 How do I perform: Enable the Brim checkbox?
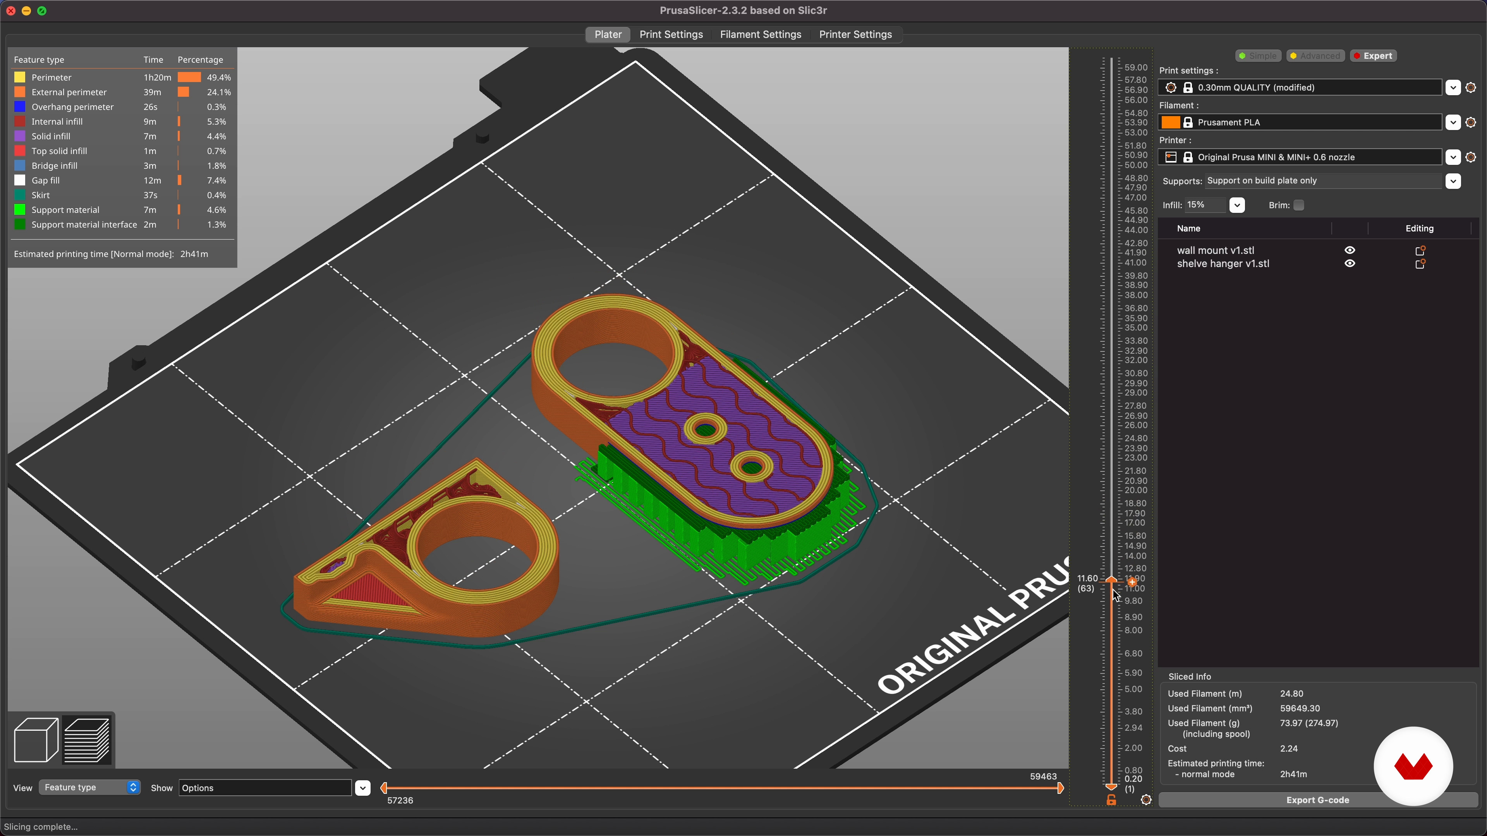tap(1299, 206)
